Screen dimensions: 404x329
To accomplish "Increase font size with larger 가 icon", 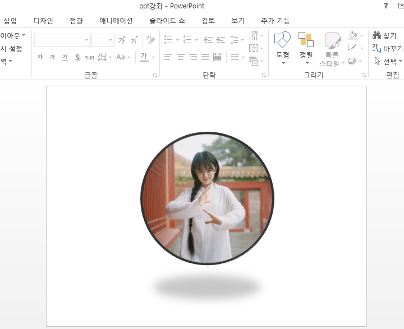I will 122,40.
